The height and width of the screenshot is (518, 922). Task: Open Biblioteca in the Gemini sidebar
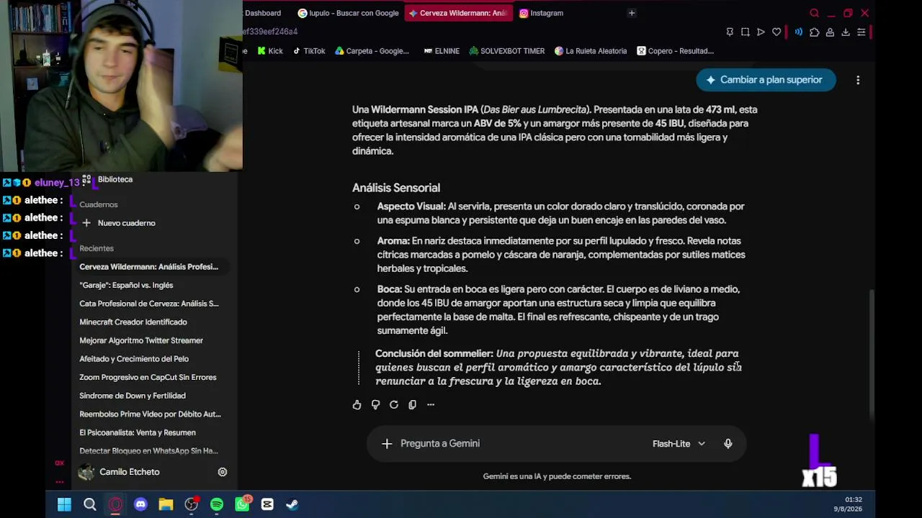108,179
